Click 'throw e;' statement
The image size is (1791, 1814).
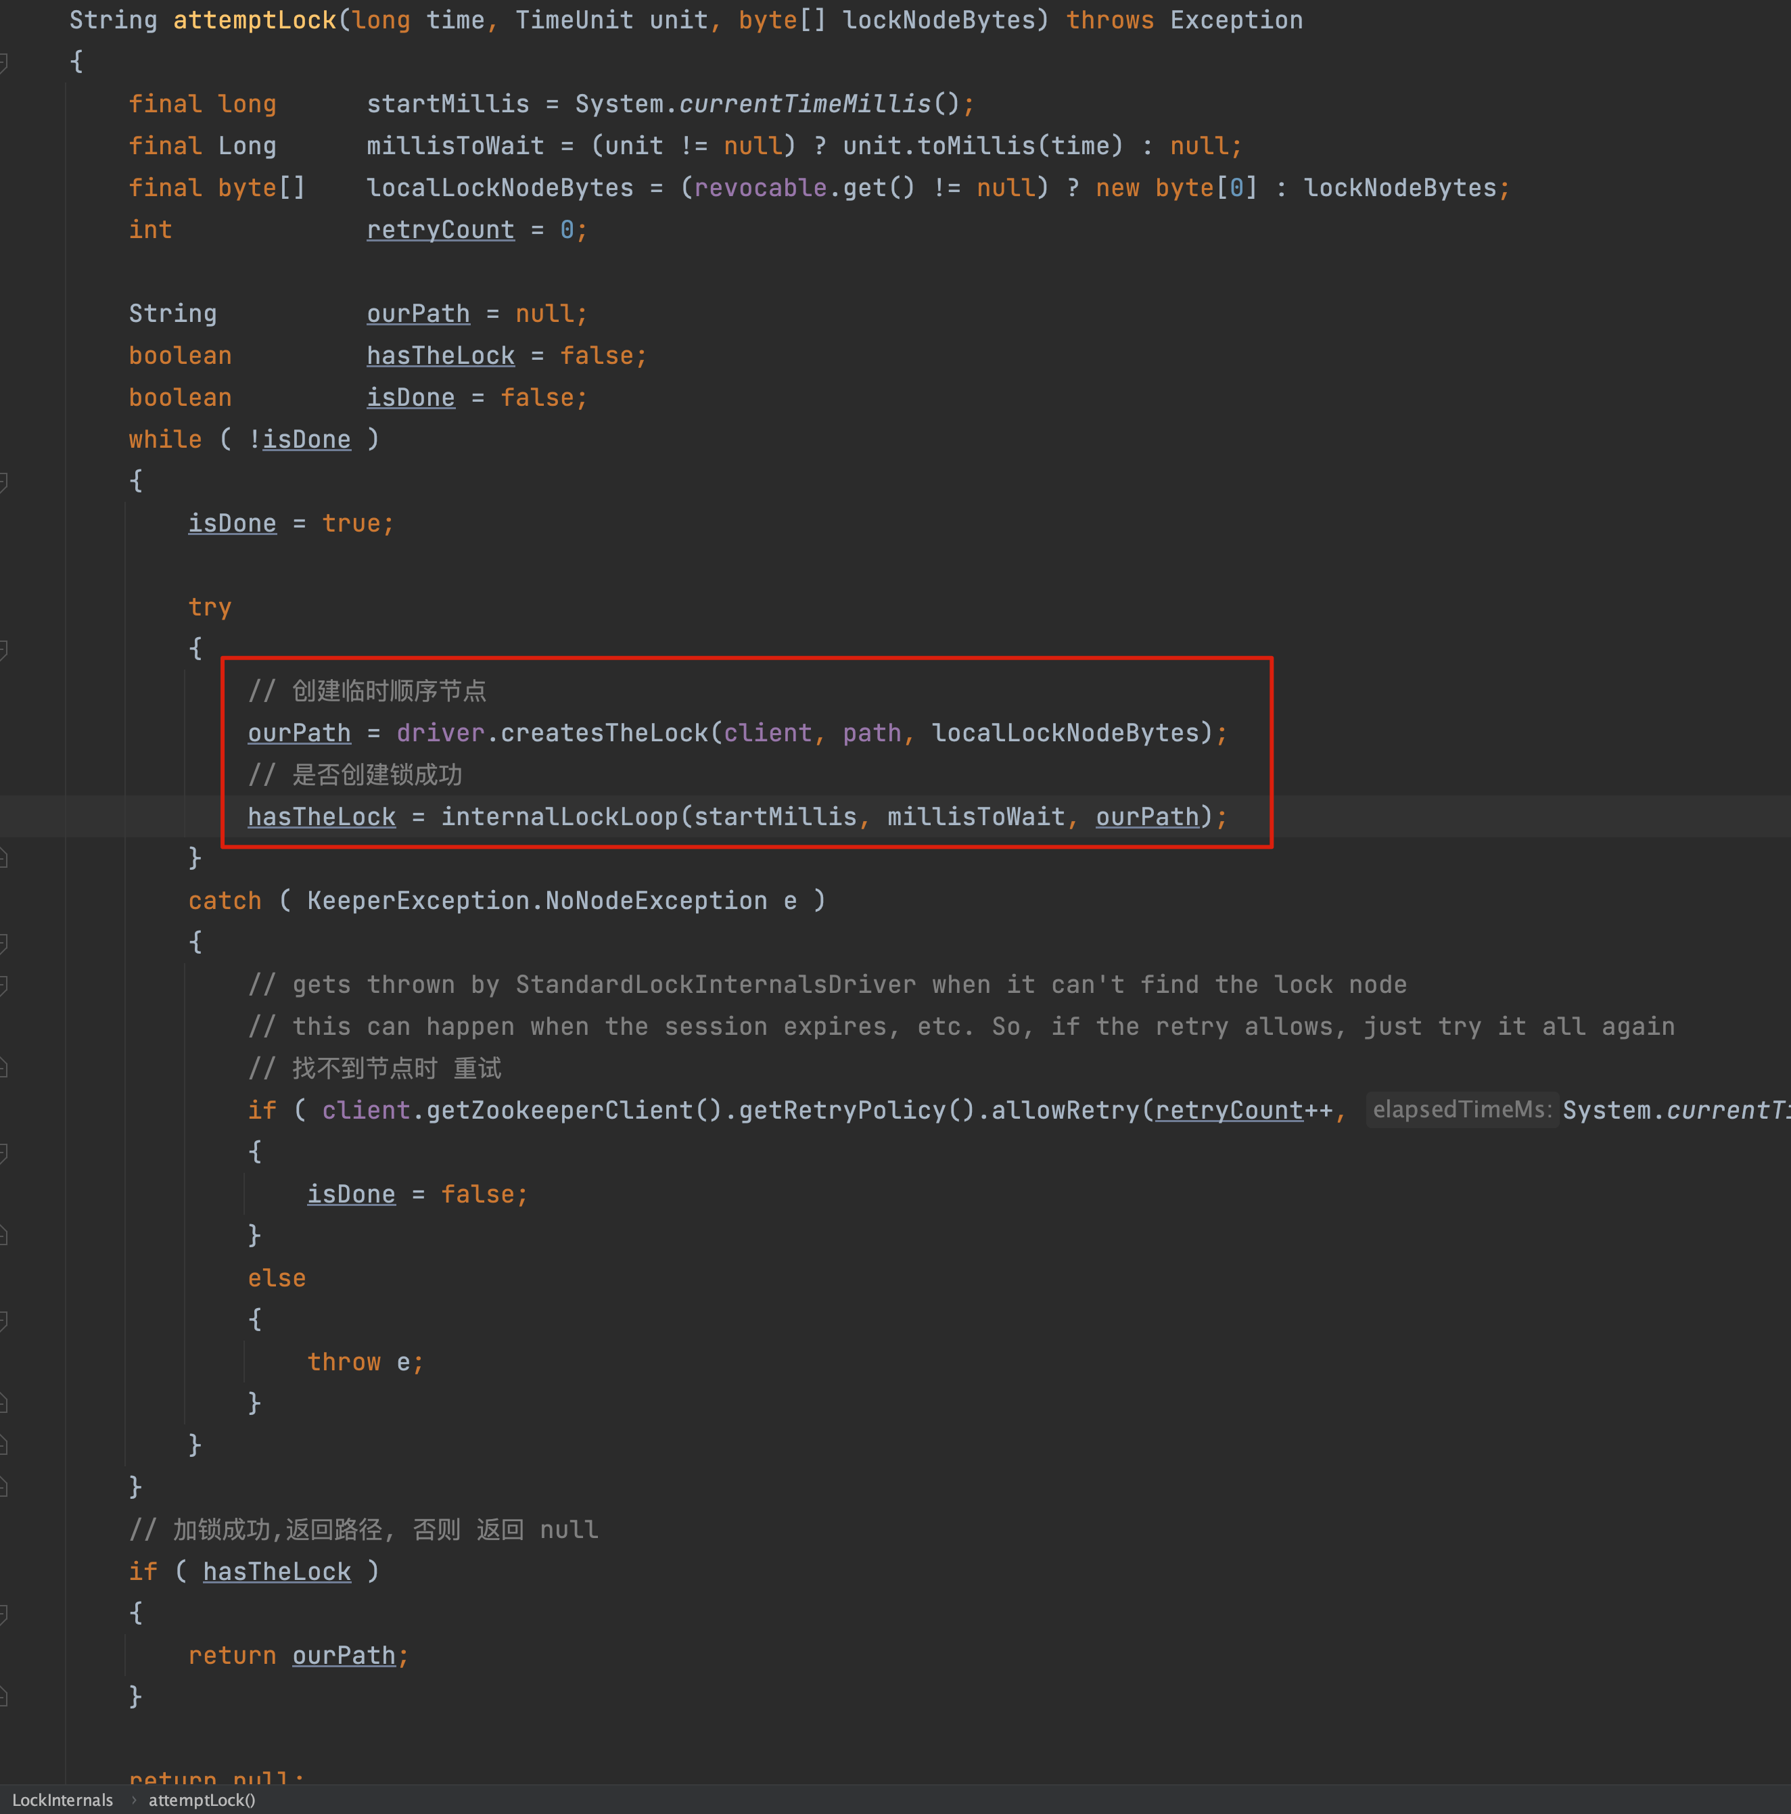click(366, 1362)
